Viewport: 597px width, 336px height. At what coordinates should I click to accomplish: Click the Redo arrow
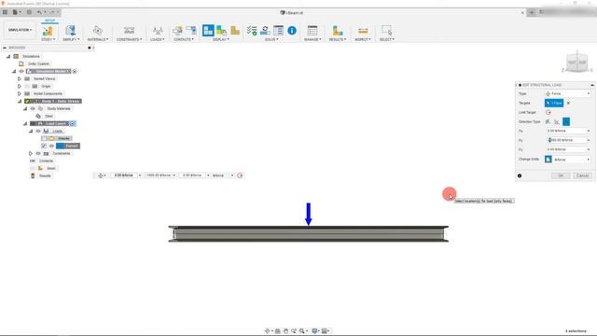[52, 12]
